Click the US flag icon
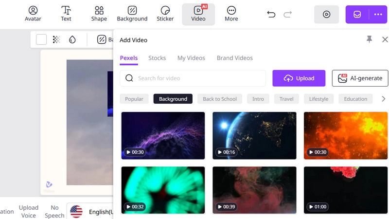The width and height of the screenshot is (389, 219). (76, 212)
